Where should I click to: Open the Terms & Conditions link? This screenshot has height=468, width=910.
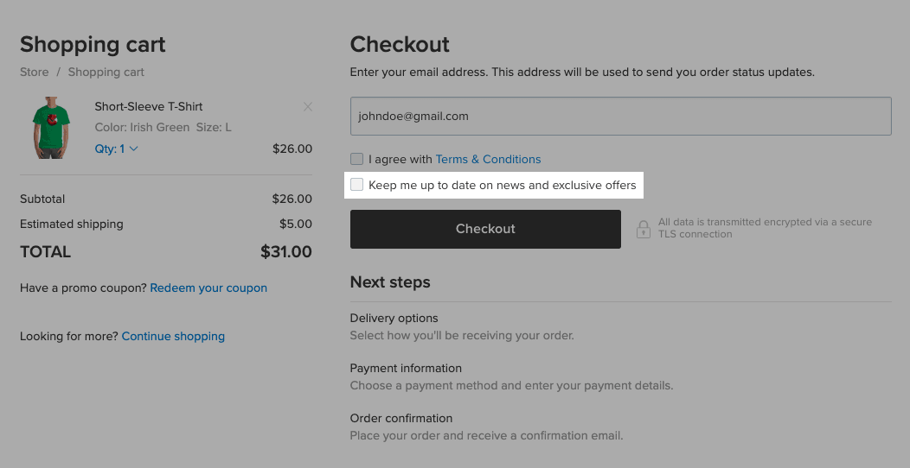tap(488, 159)
